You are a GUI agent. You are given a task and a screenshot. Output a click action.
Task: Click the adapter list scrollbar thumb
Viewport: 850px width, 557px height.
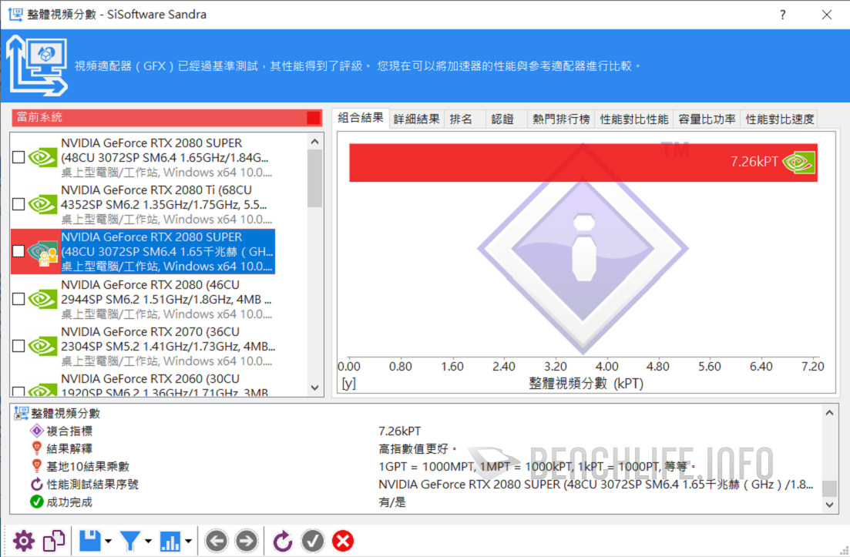coord(315,178)
